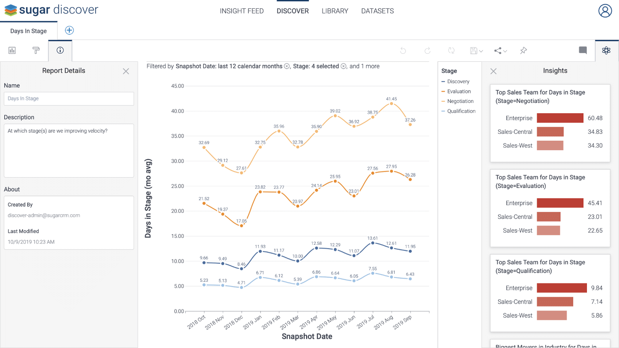Screen dimensions: 619x348
Task: Click the report Name input field
Action: (69, 99)
